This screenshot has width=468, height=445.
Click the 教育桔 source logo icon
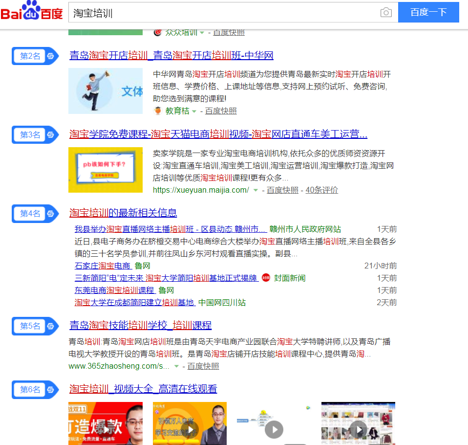(x=158, y=111)
